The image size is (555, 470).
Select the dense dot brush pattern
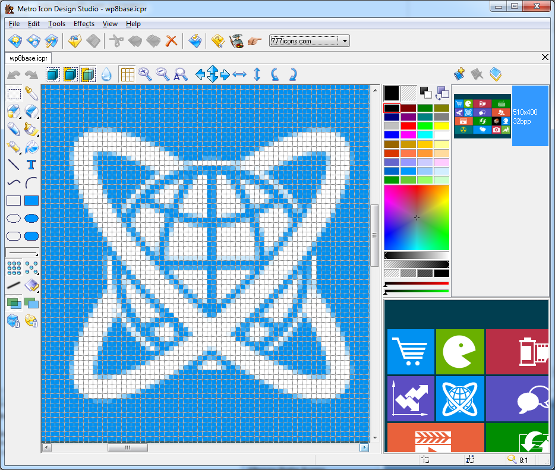[x=14, y=268]
